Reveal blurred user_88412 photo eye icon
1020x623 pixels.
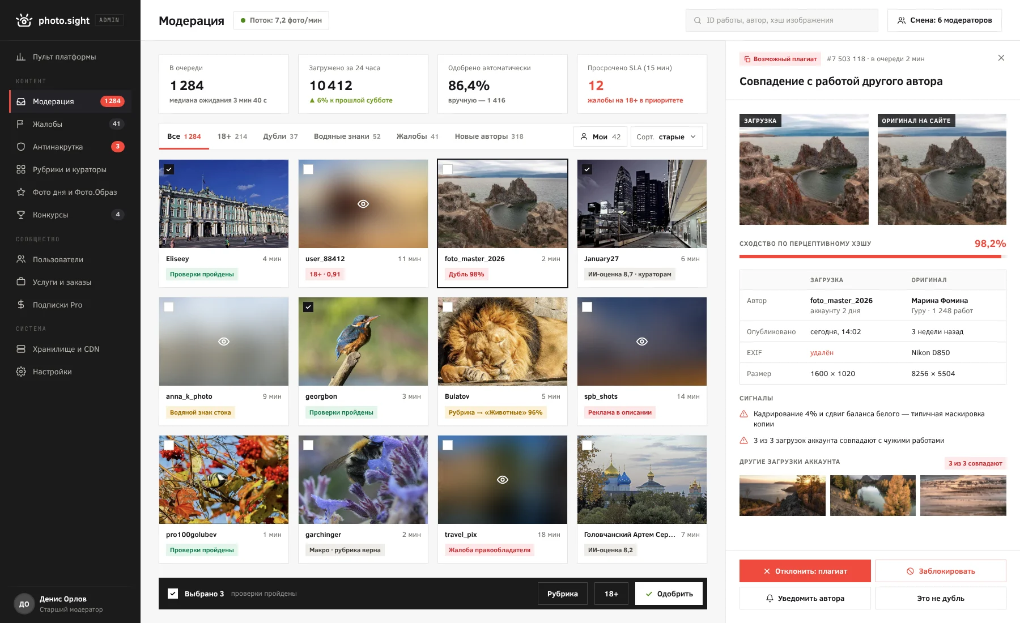[x=363, y=204]
